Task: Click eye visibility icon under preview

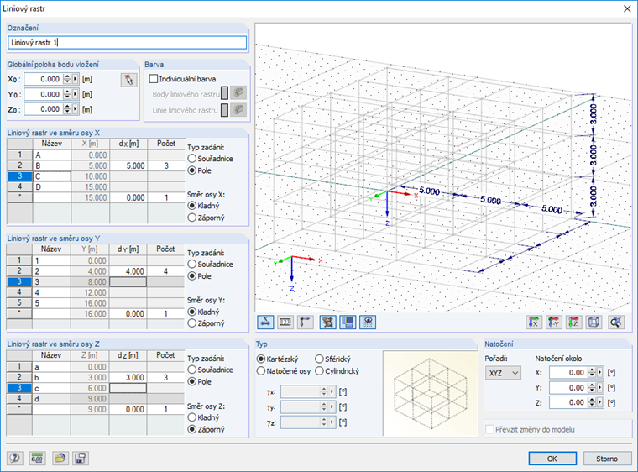Action: tap(368, 323)
